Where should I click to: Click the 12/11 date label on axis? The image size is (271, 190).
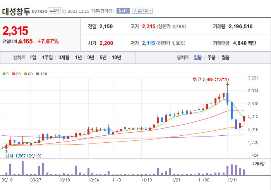click(232, 180)
